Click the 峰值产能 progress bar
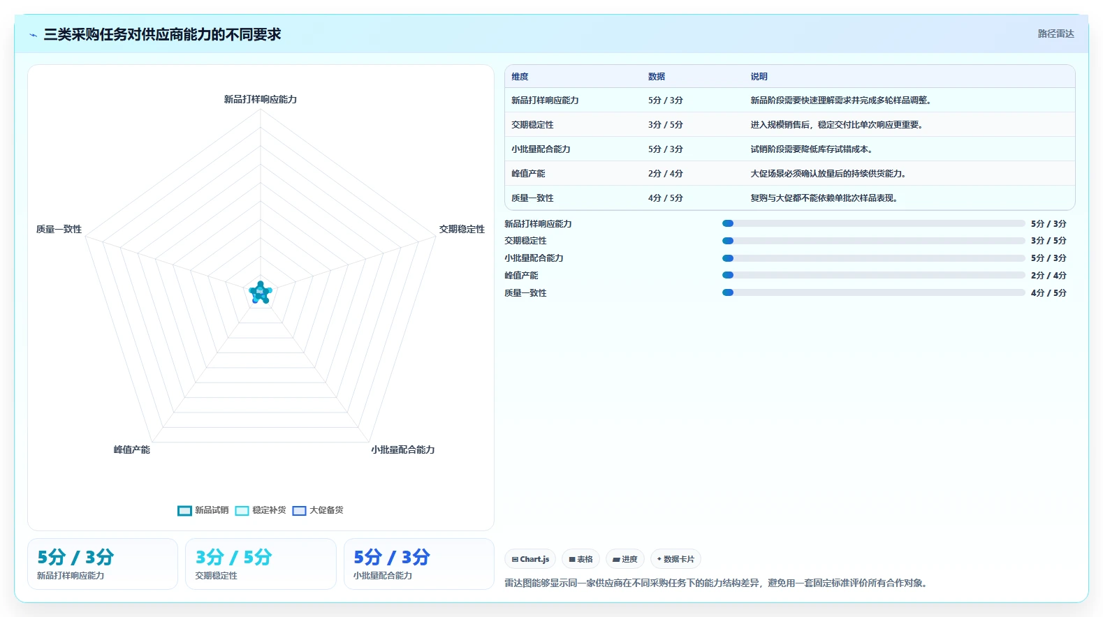The height and width of the screenshot is (617, 1103). point(873,275)
